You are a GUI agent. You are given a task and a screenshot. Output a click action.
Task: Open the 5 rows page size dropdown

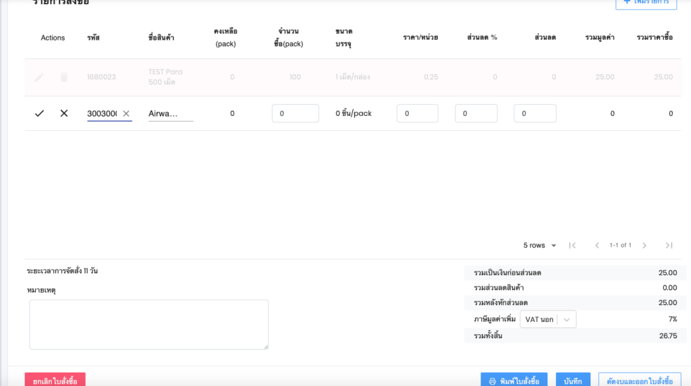pos(540,245)
